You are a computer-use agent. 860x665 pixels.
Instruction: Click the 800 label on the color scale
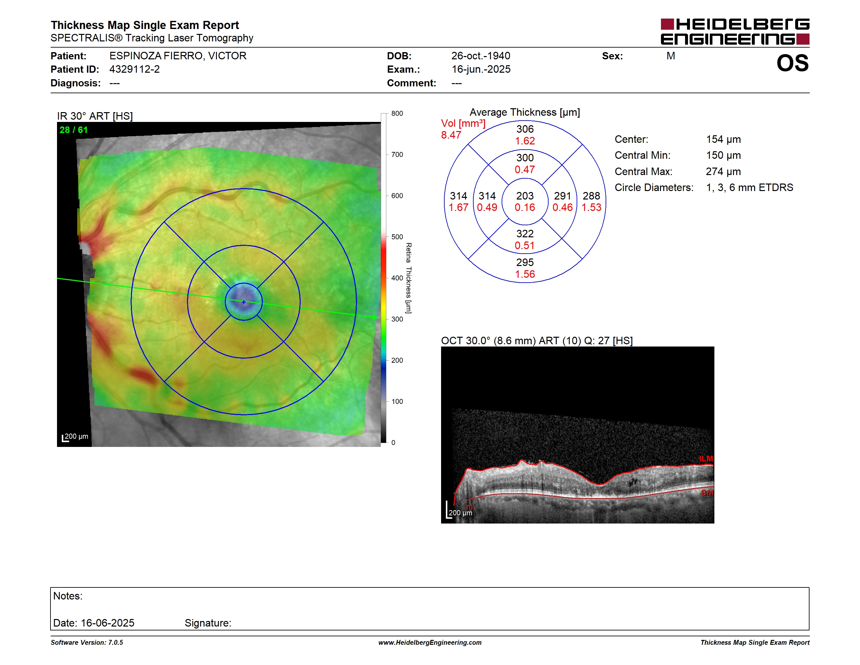click(x=397, y=113)
